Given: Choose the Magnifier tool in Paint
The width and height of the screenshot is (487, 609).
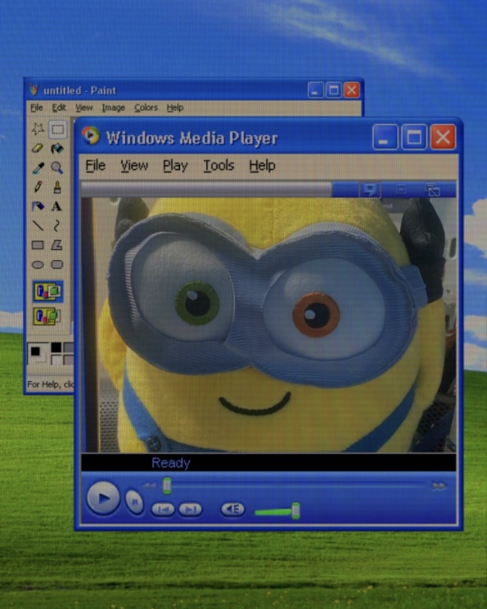Looking at the screenshot, I should click(x=57, y=168).
